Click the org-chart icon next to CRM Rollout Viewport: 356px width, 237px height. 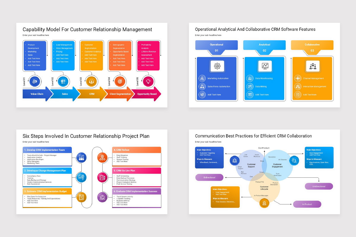coord(102,157)
